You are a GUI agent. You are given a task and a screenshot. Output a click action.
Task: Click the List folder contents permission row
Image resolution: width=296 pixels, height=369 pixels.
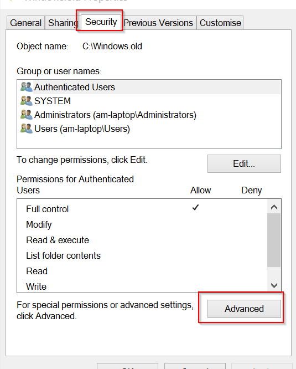pos(142,255)
